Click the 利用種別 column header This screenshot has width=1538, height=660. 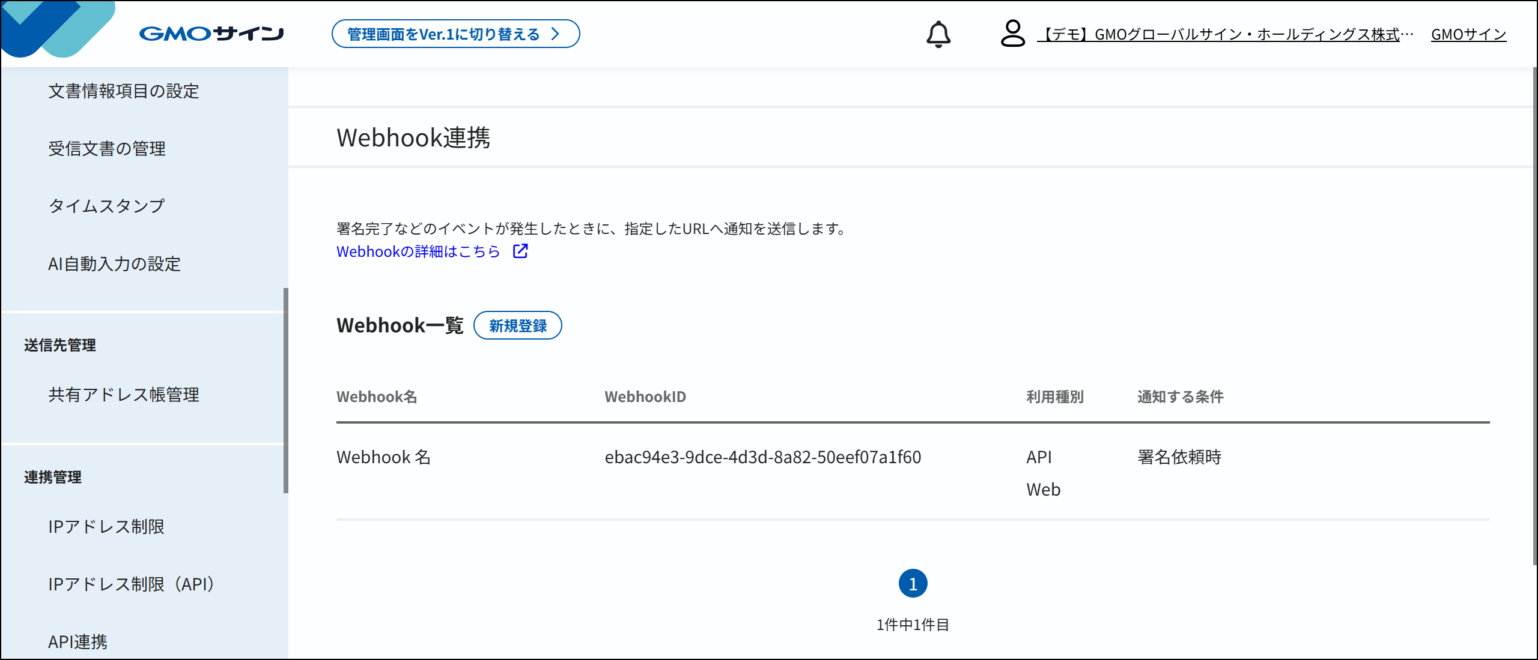point(1055,397)
